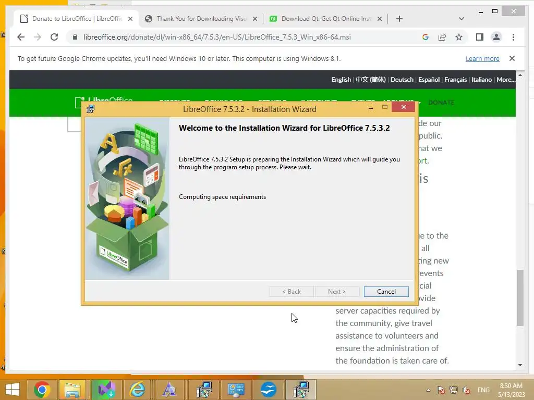Select Español language link
The width and height of the screenshot is (534, 400).
click(429, 80)
